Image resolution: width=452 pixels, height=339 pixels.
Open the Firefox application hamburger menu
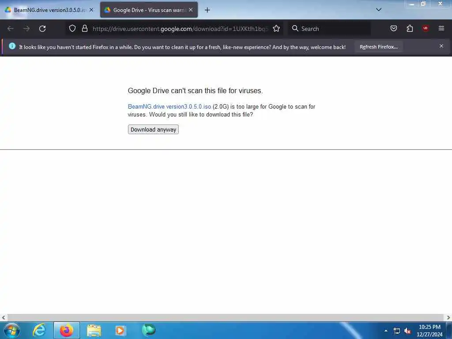tap(441, 28)
